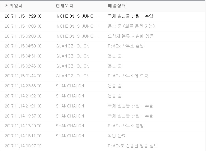Click the 운송 중 (화물 통관 가능) status
This screenshot has width=206, height=151.
click(x=131, y=26)
